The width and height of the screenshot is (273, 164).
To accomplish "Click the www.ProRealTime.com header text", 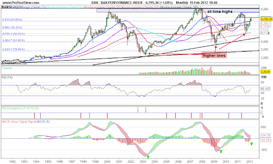I will [x=21, y=3].
